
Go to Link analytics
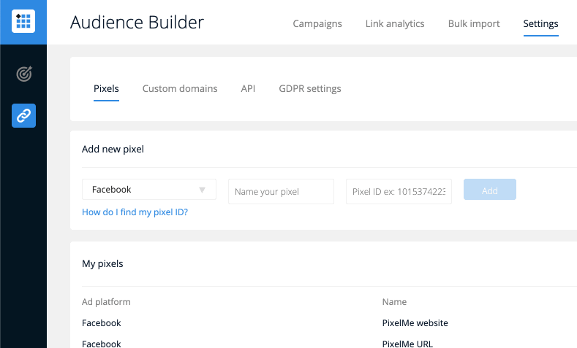[x=395, y=23]
